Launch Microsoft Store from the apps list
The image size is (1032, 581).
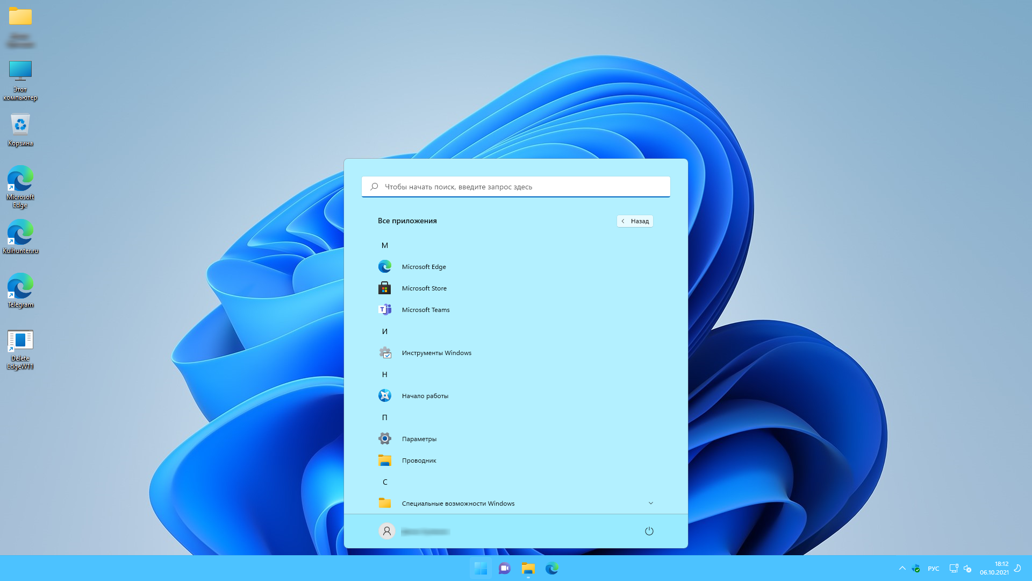click(x=424, y=288)
